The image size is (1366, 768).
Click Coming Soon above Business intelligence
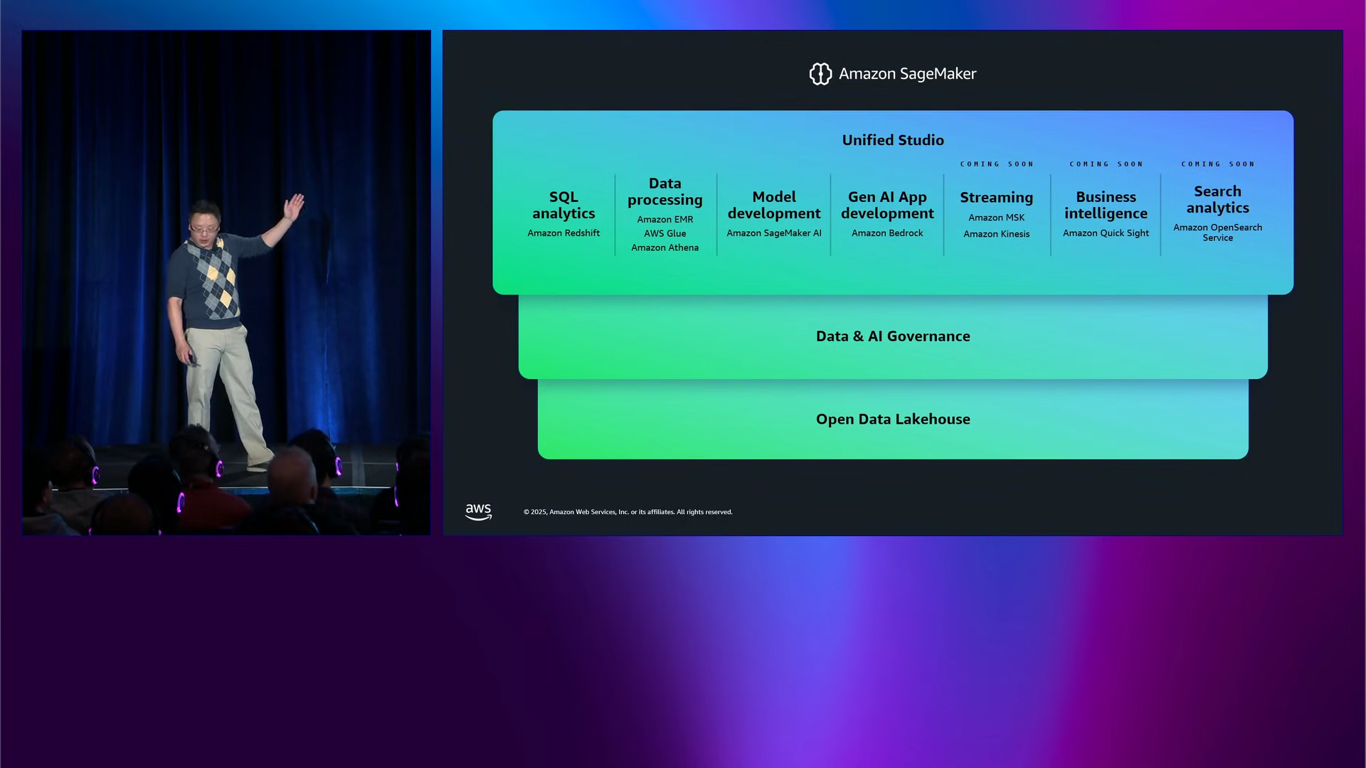tap(1106, 164)
